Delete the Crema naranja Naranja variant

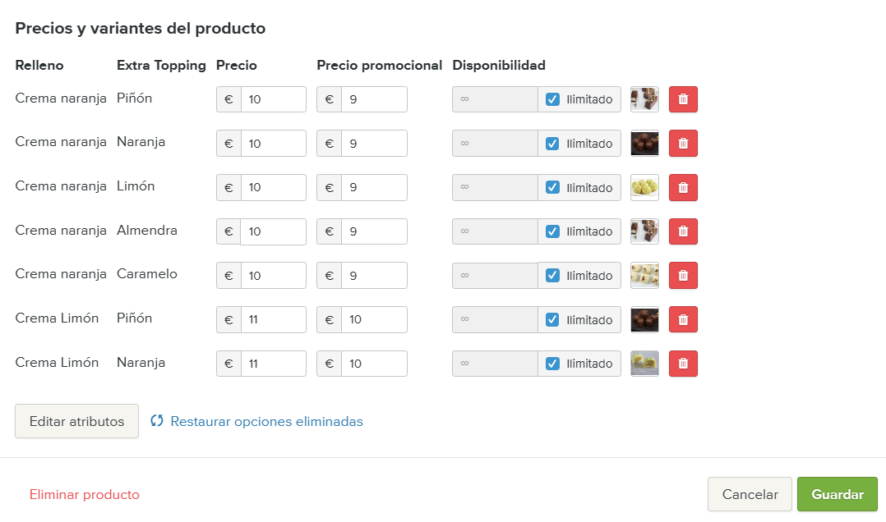pos(683,143)
